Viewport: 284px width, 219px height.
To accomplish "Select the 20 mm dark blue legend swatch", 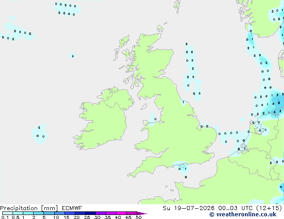I will tap(80, 213).
